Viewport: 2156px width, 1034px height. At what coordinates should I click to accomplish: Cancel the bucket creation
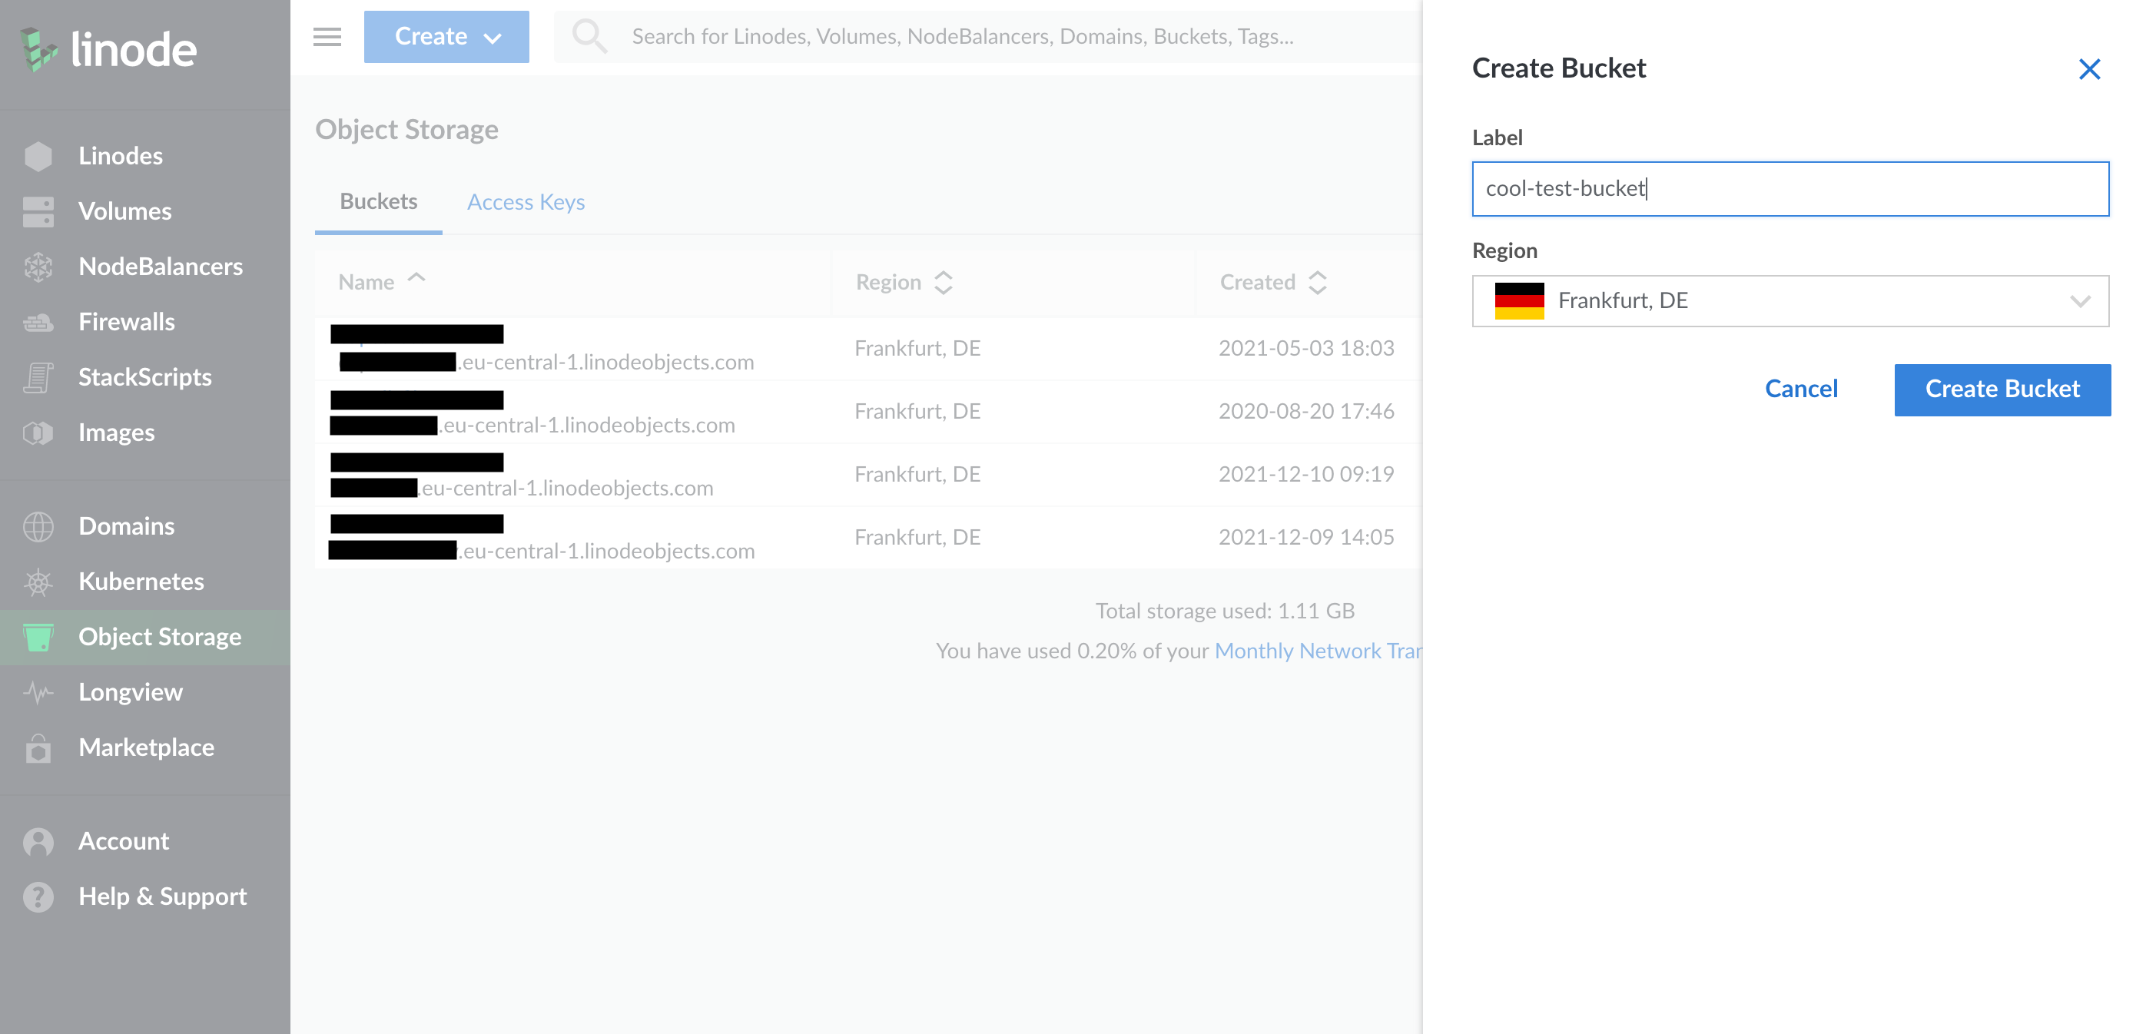1801,388
